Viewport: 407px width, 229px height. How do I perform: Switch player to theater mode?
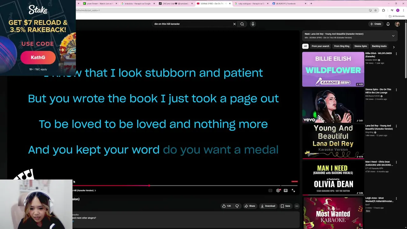pos(286,191)
